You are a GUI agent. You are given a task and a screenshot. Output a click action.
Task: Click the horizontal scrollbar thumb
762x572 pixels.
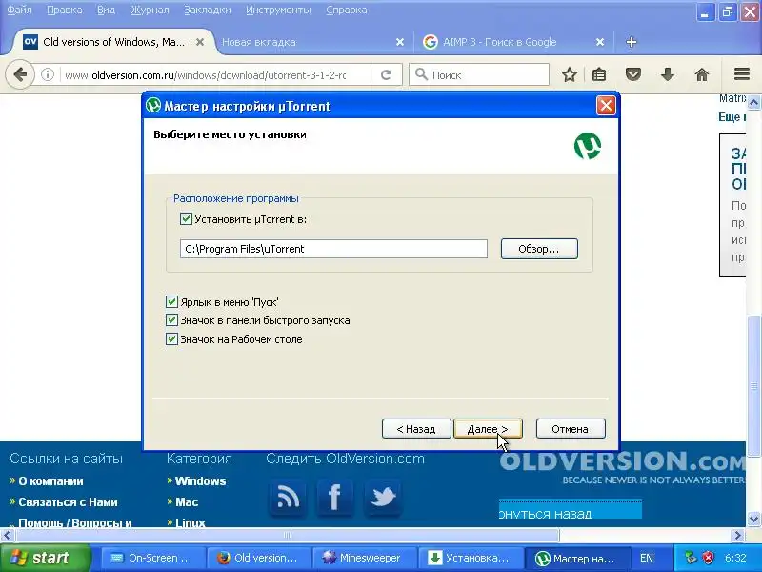[288, 536]
